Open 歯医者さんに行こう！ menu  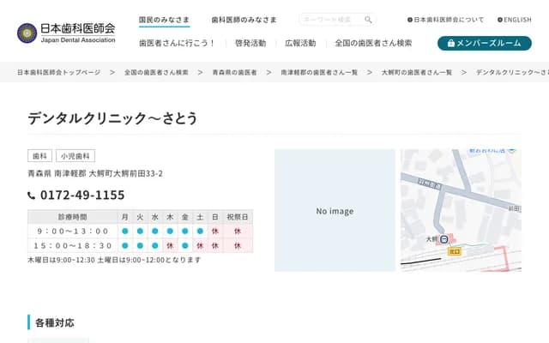coord(177,43)
